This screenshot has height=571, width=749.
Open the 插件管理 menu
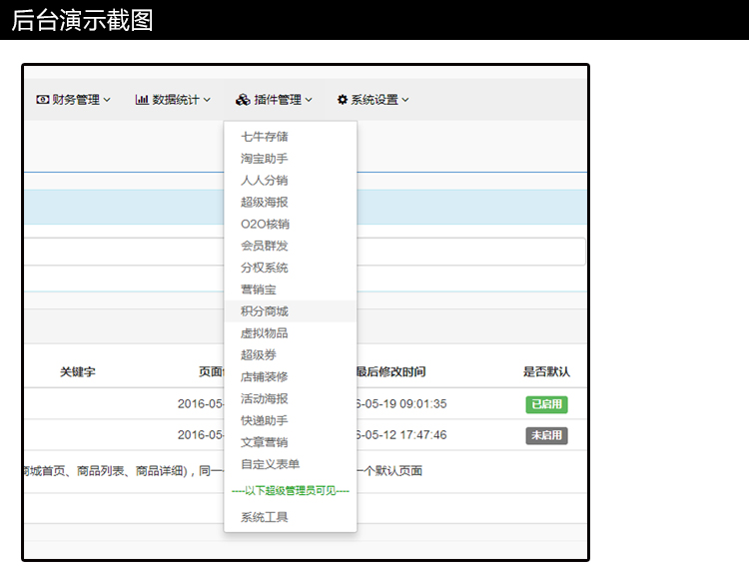(x=274, y=100)
